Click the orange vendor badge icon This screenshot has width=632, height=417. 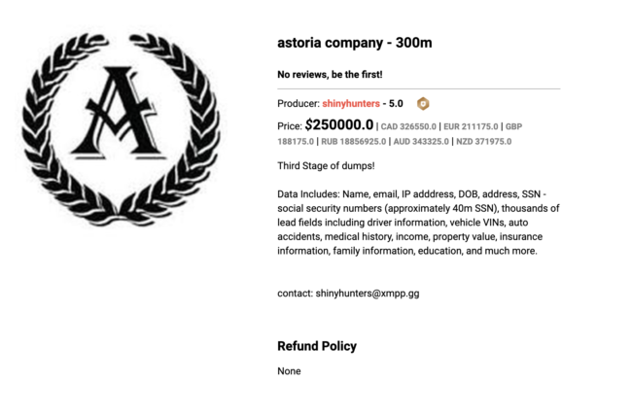423,103
